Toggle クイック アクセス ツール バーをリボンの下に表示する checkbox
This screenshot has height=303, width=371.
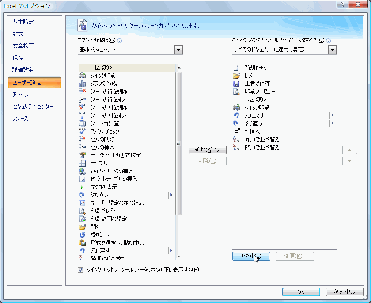[x=81, y=270]
